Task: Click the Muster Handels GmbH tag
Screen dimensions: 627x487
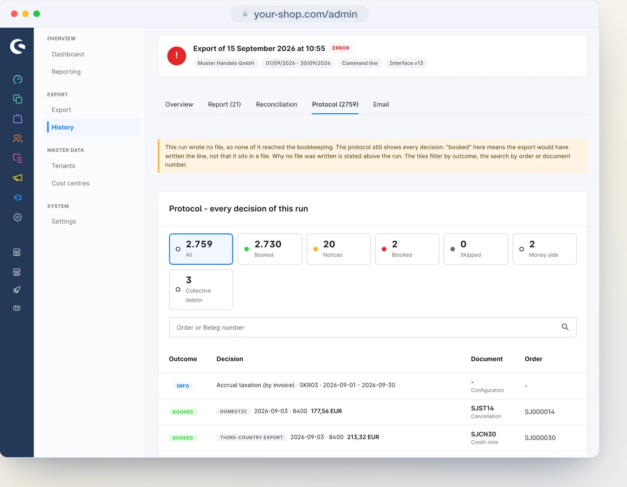Action: click(x=226, y=63)
